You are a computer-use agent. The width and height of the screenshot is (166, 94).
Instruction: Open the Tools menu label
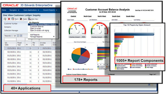(x=25, y=19)
